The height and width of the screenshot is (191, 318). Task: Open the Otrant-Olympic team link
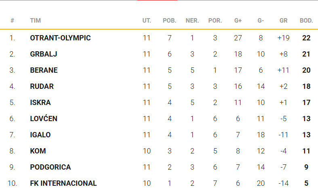pos(60,38)
